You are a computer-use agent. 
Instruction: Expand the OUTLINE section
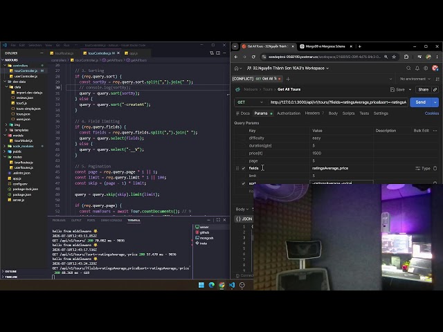click(11, 271)
